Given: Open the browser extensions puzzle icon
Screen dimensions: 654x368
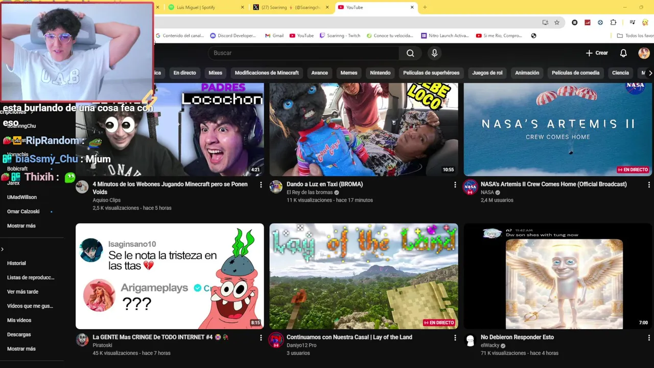Looking at the screenshot, I should (613, 22).
